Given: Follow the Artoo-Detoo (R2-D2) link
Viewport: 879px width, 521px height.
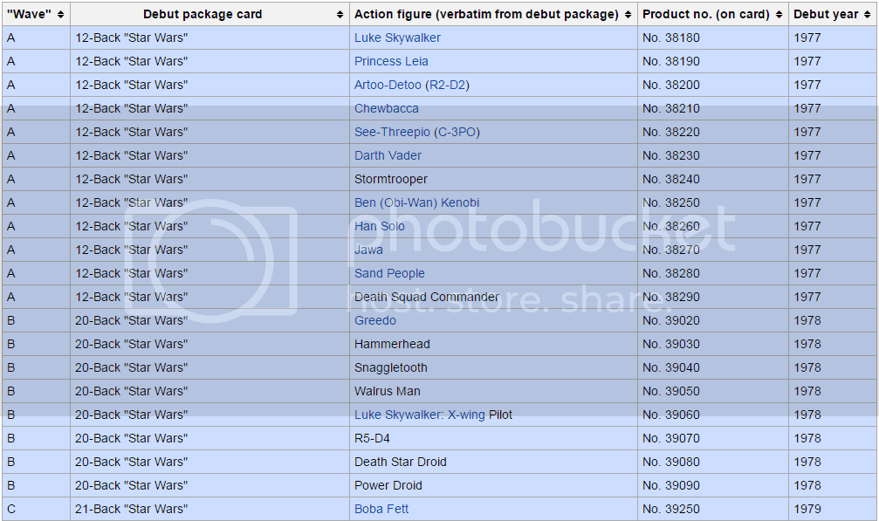Looking at the screenshot, I should [x=412, y=86].
